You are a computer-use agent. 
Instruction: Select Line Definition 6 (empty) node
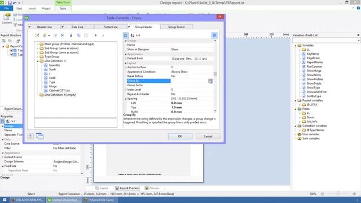[60, 95]
